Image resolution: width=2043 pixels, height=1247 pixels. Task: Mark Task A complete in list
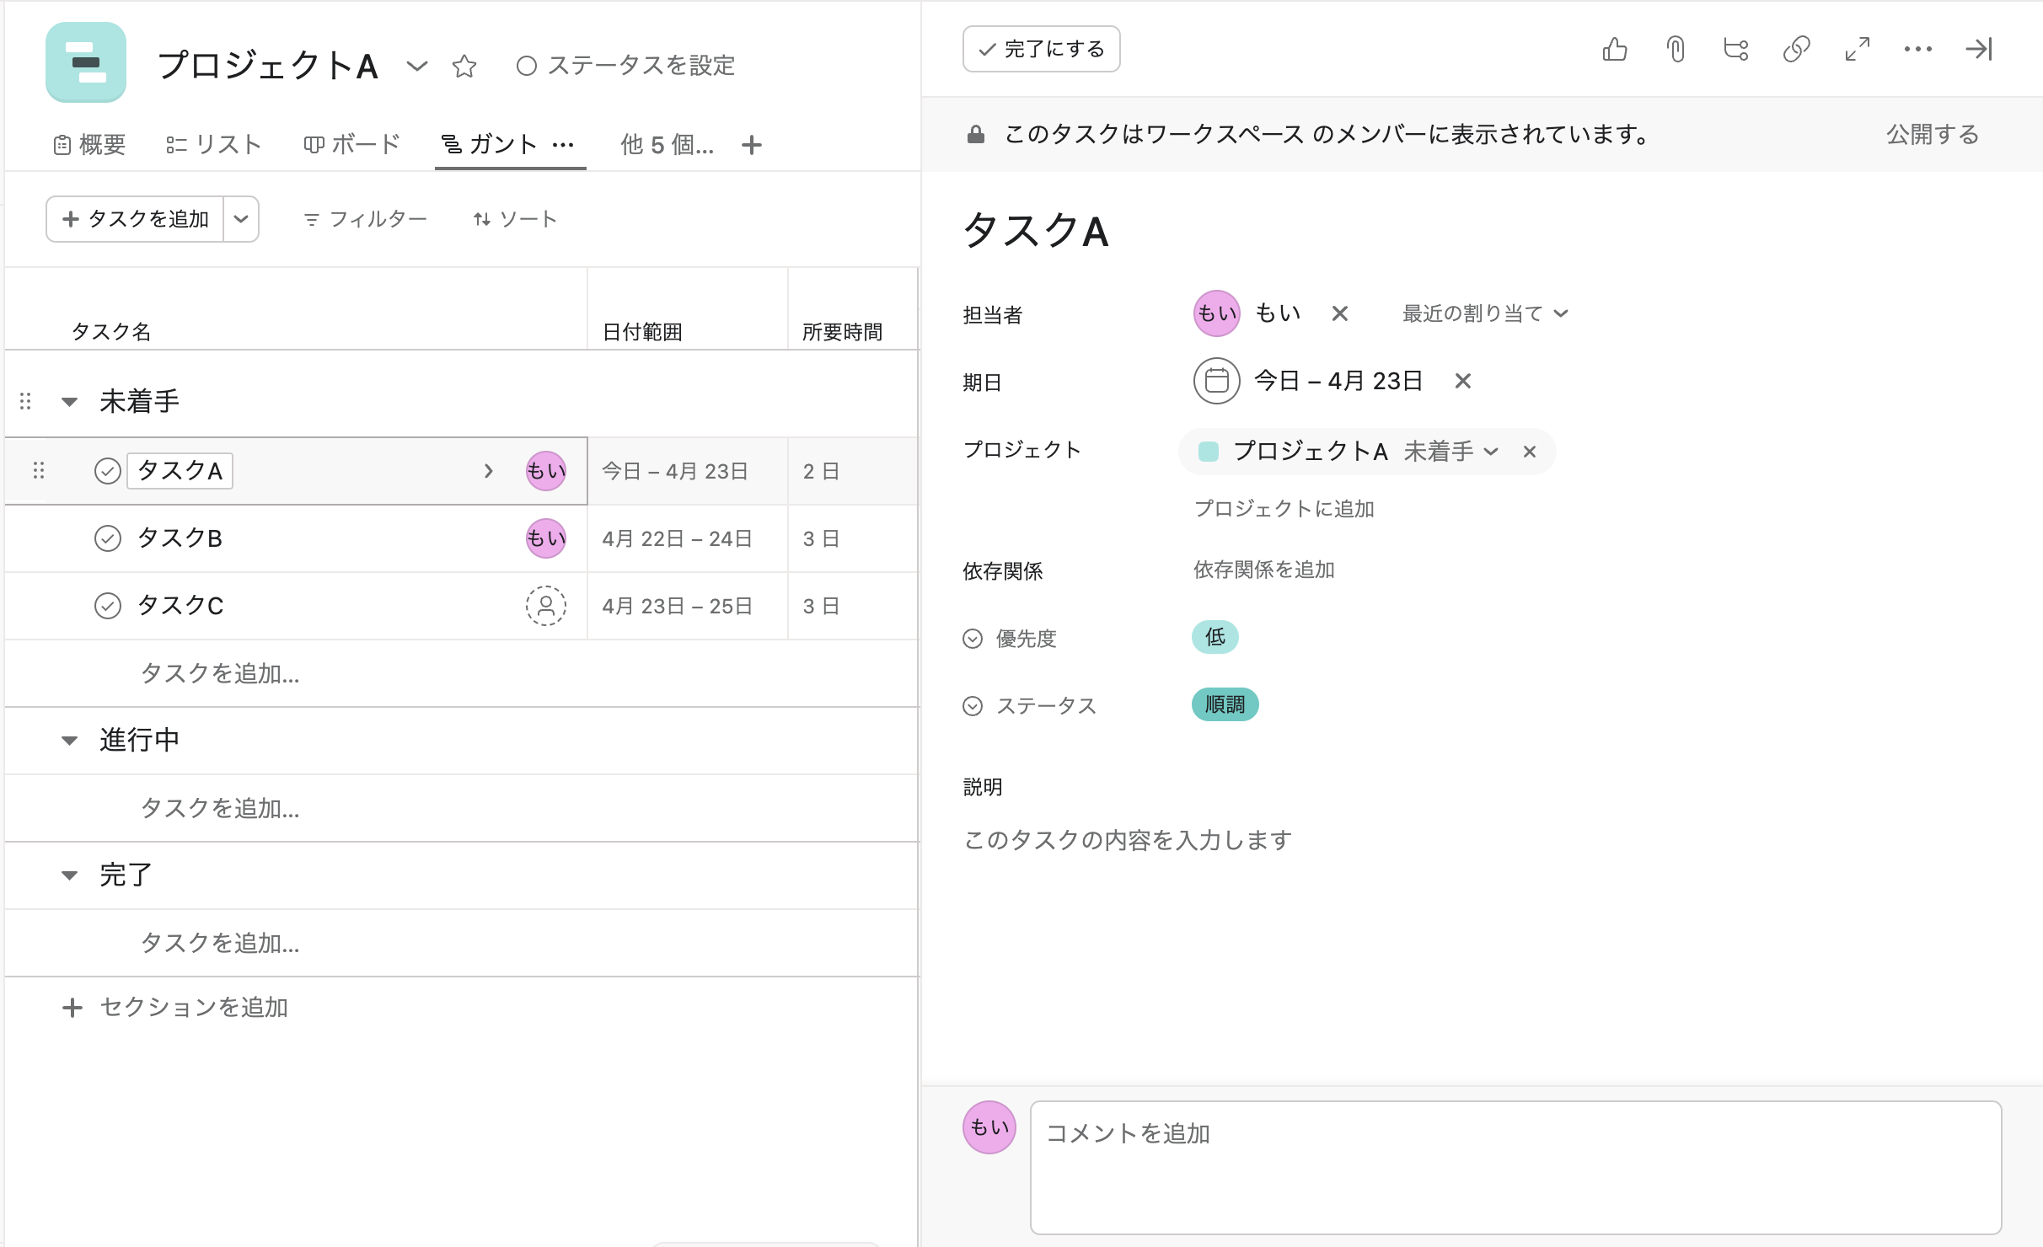[x=108, y=471]
